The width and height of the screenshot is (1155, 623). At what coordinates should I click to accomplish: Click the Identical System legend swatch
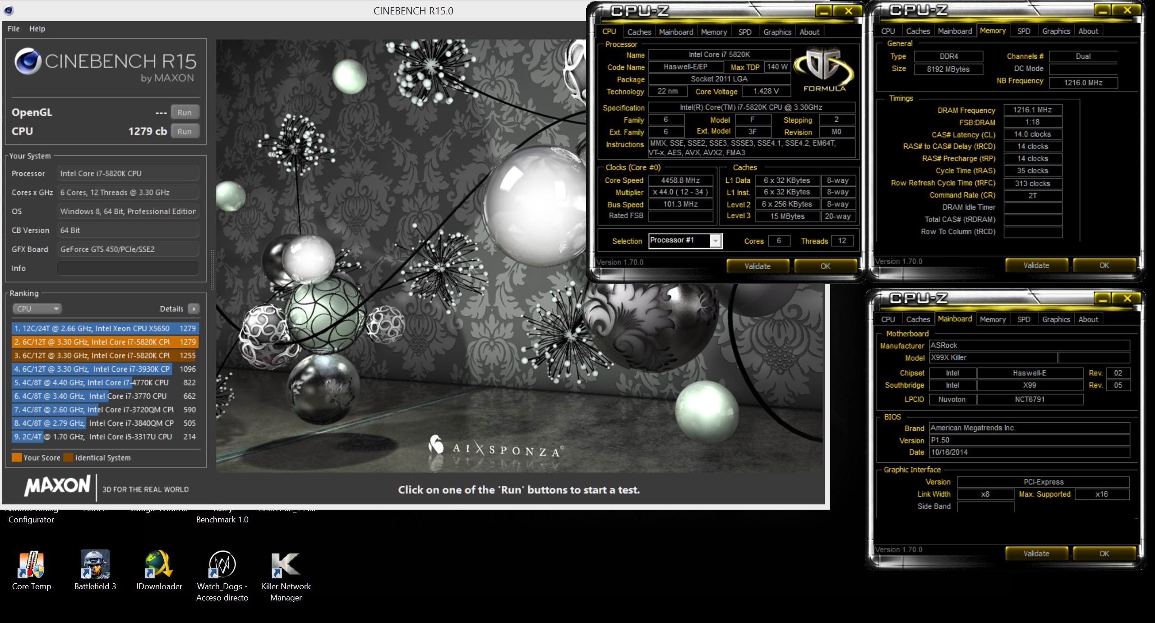68,457
